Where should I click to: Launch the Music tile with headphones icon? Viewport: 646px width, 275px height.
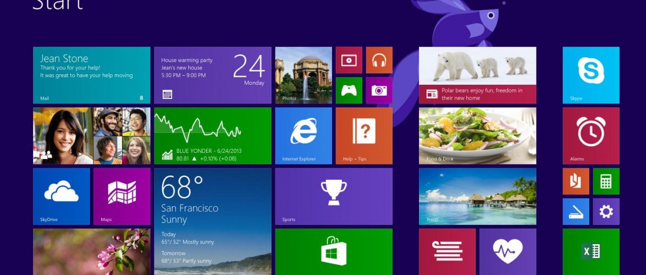379,61
